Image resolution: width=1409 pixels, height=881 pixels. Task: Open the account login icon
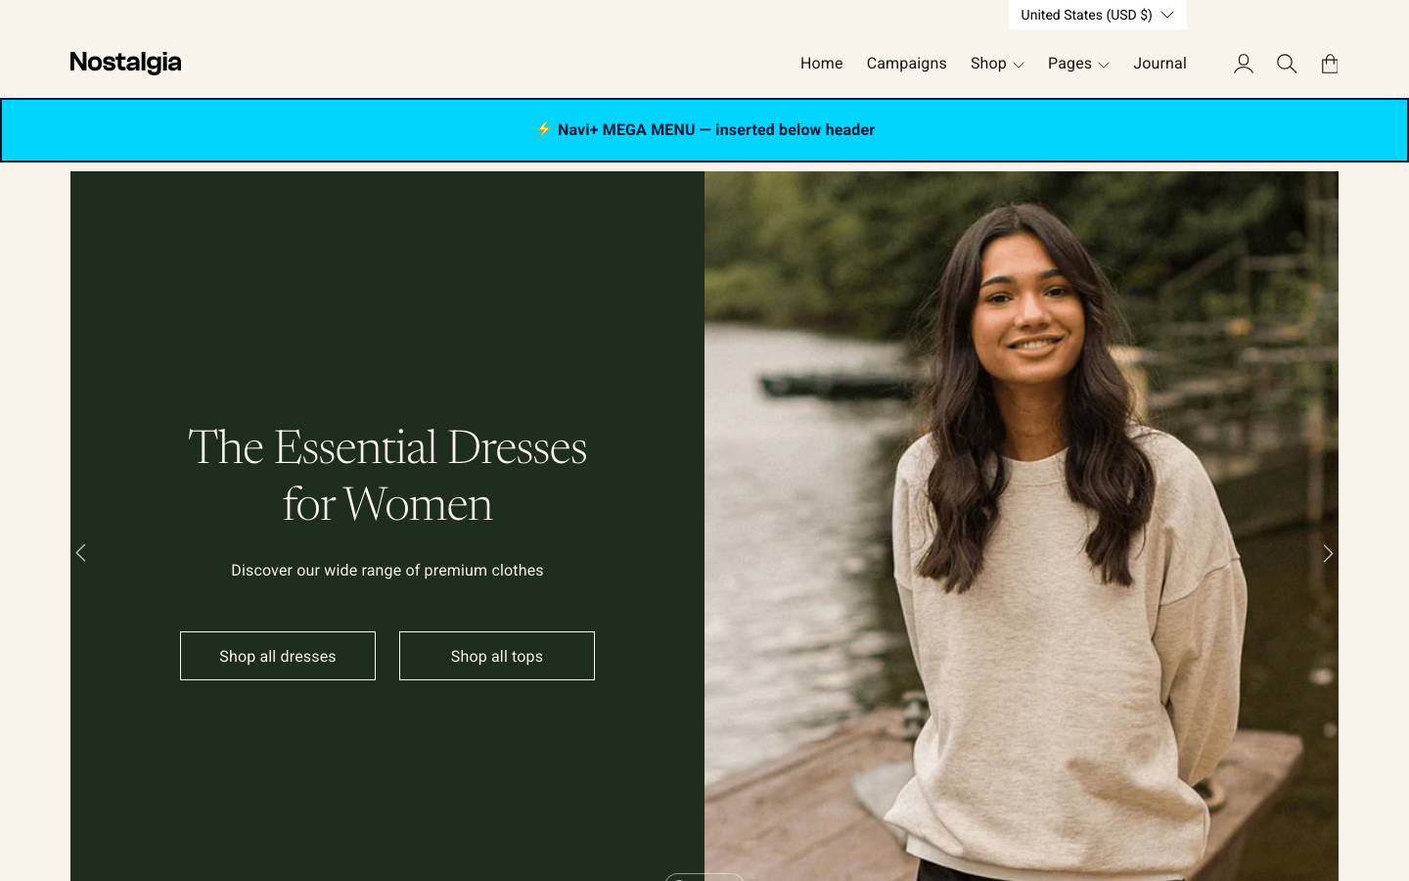coord(1243,64)
